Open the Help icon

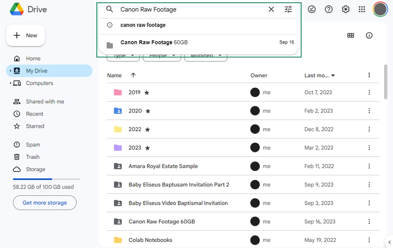(329, 9)
